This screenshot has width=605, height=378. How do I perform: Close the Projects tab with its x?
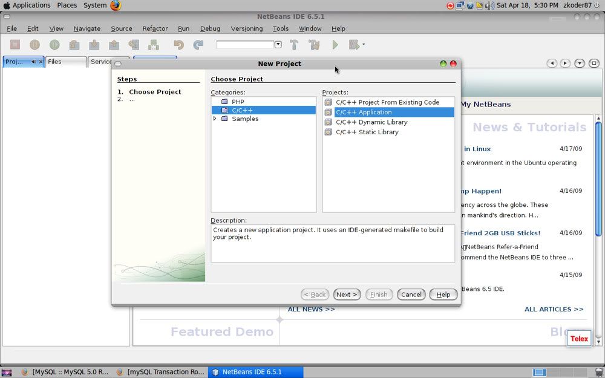(41, 62)
